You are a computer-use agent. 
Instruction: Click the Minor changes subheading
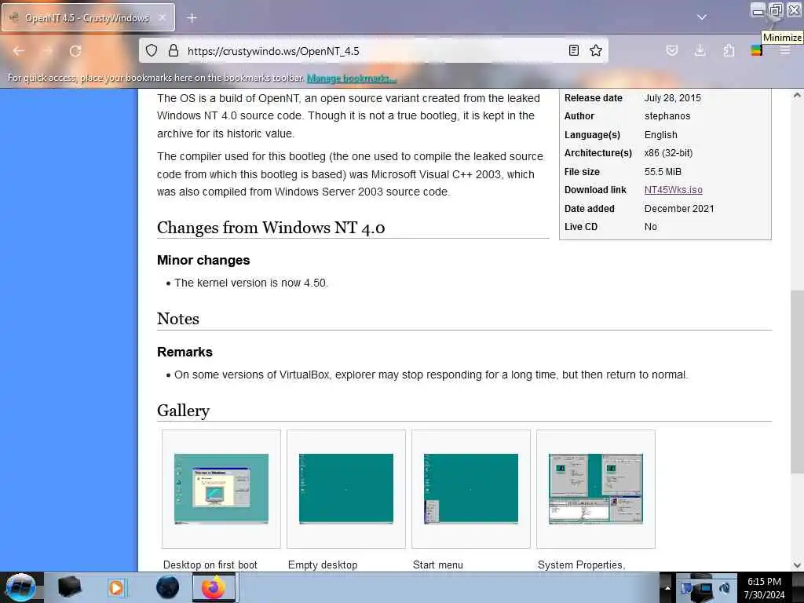[203, 260]
